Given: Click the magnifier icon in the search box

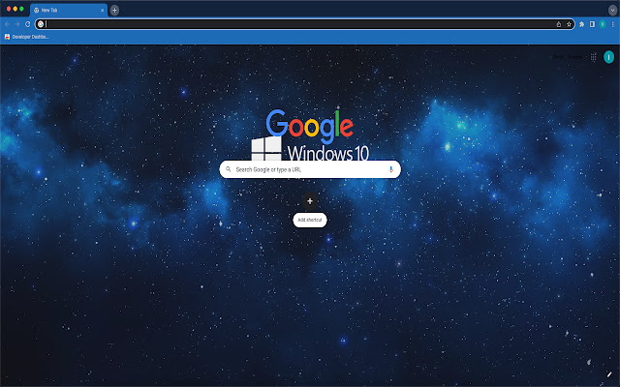Looking at the screenshot, I should pos(229,169).
